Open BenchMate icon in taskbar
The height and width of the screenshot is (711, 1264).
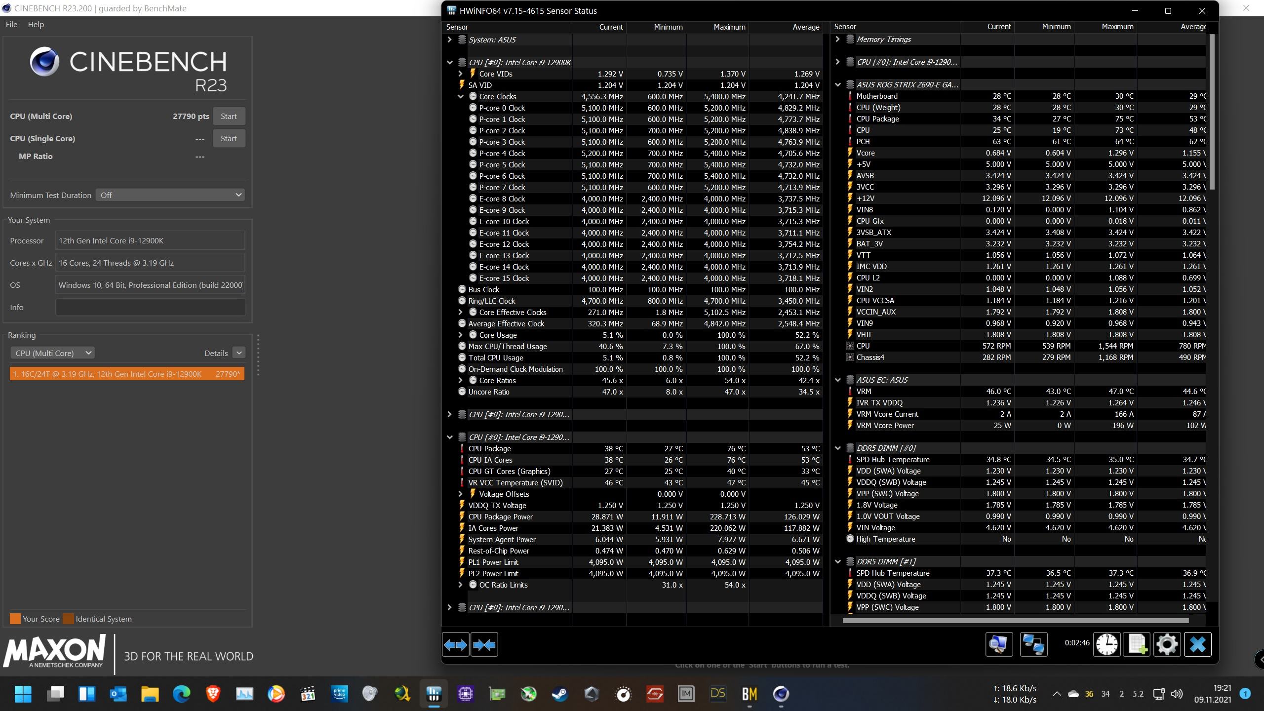tap(749, 694)
